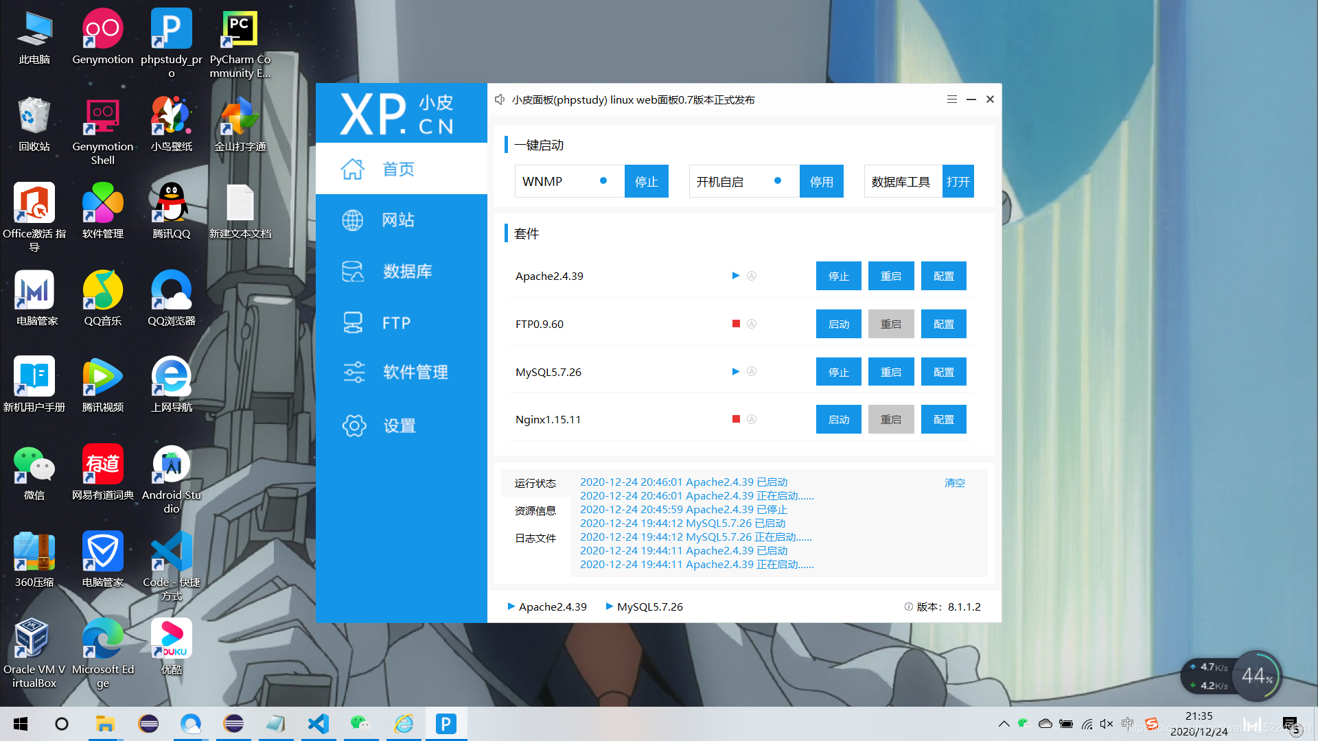Switch to the 网站 sidebar section
This screenshot has width=1318, height=741.
[x=398, y=220]
